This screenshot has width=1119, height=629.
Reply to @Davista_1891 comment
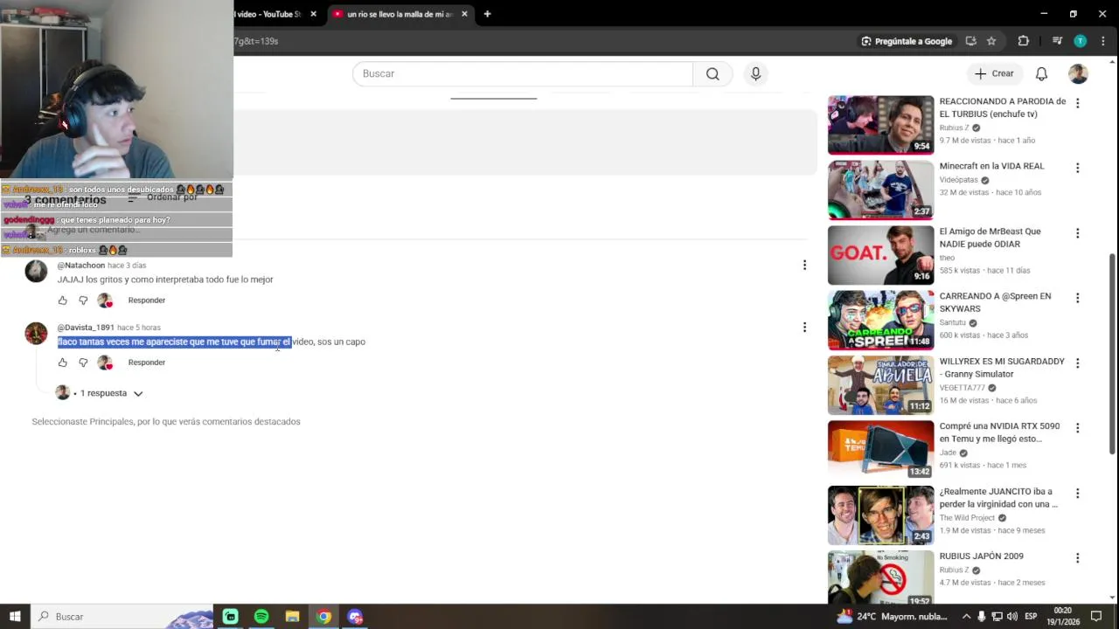(147, 363)
